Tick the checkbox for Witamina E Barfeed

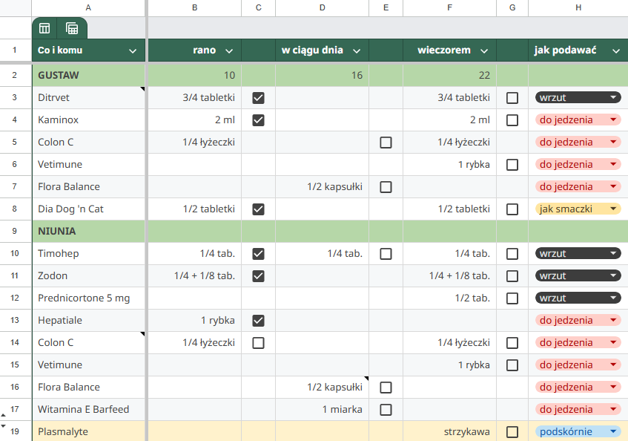(x=386, y=410)
